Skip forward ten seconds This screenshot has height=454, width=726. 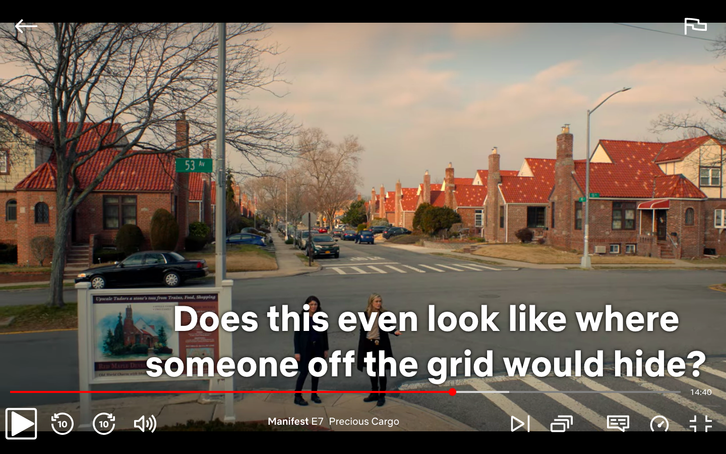tap(104, 423)
